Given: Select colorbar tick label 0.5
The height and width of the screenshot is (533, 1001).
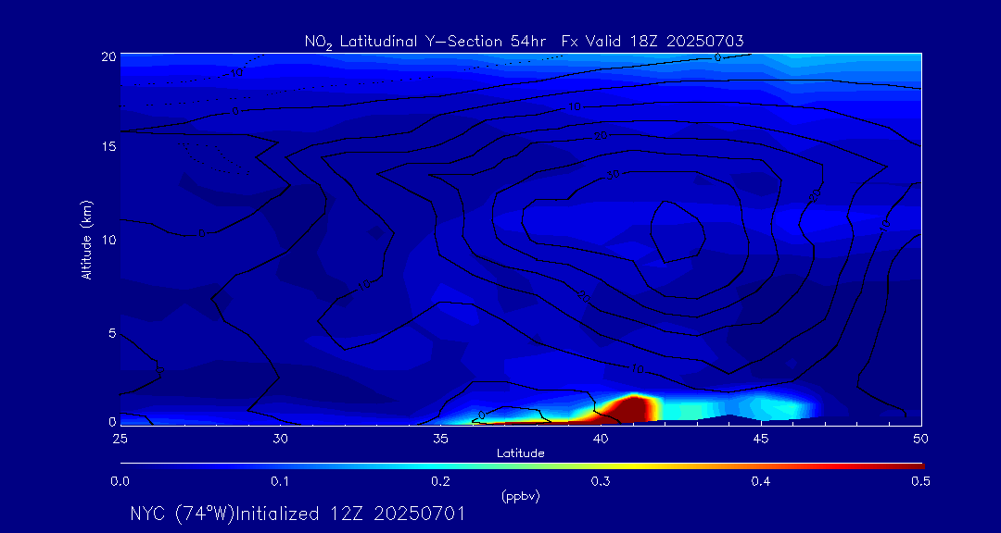Looking at the screenshot, I should (x=921, y=481).
